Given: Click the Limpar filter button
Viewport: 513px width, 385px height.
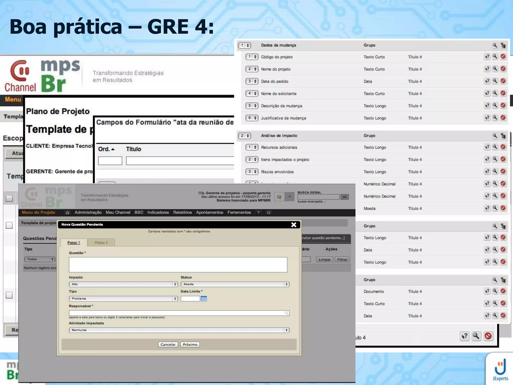Looking at the screenshot, I should (325, 259).
